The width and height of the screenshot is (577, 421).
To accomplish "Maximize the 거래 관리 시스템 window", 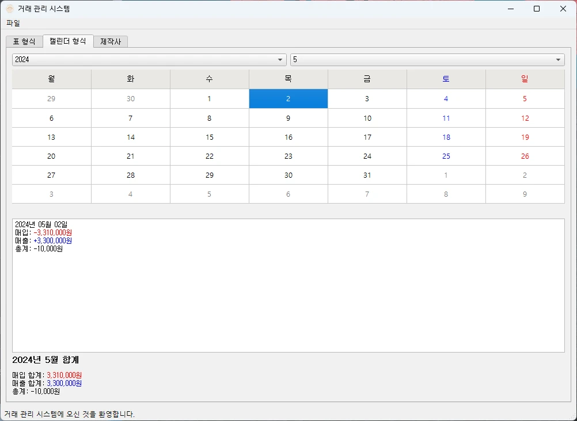I will (537, 9).
